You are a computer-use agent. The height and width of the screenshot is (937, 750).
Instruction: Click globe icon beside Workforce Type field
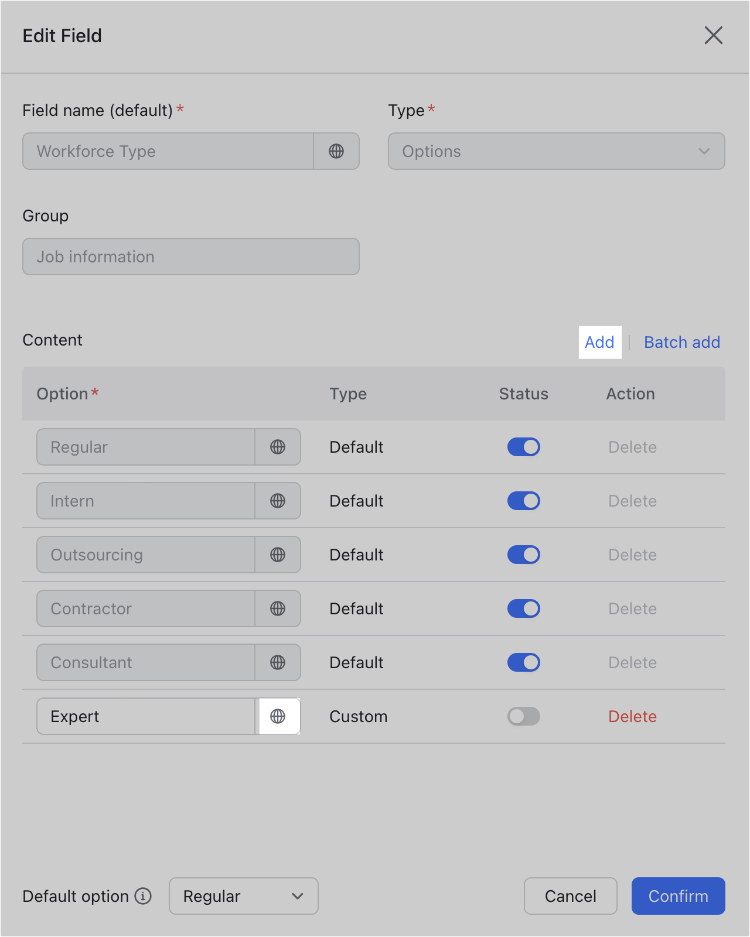(336, 151)
